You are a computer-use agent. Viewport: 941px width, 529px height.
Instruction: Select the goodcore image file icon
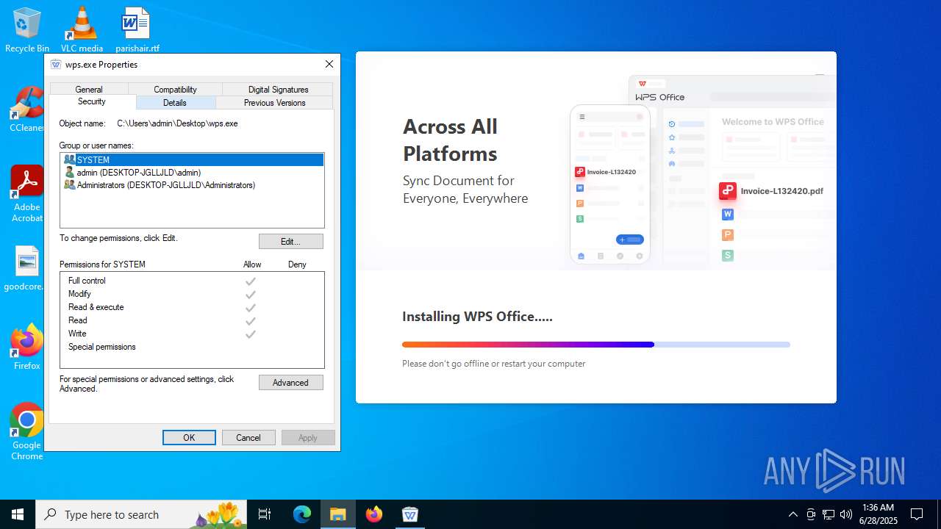click(26, 268)
